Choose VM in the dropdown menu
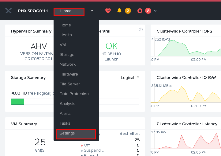The image size is (221, 156). [63, 45]
